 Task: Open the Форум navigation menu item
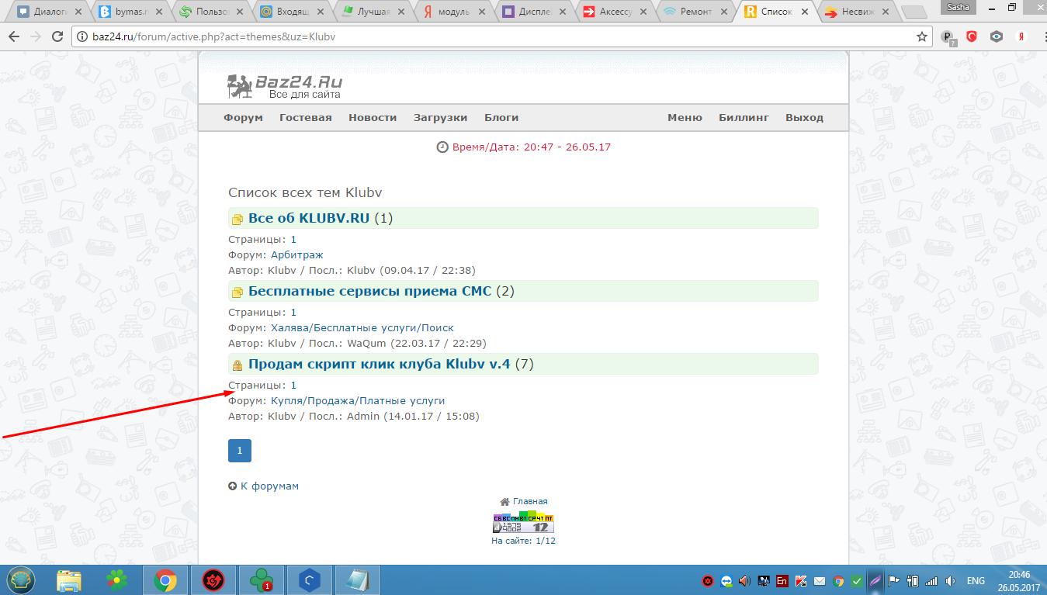243,118
